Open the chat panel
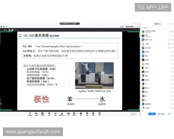The width and height of the screenshot is (174, 139). pyautogui.click(x=68, y=114)
